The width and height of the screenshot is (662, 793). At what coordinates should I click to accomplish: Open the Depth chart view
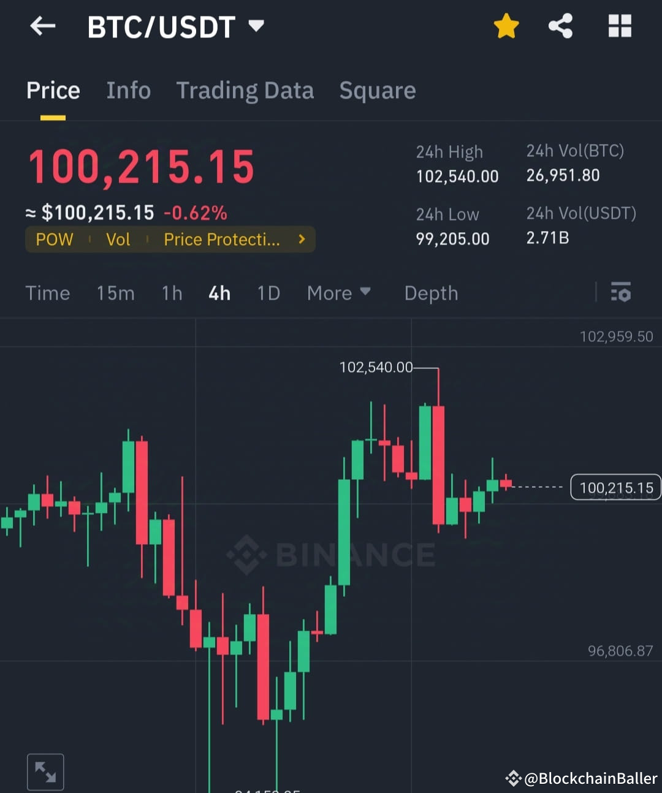click(431, 293)
